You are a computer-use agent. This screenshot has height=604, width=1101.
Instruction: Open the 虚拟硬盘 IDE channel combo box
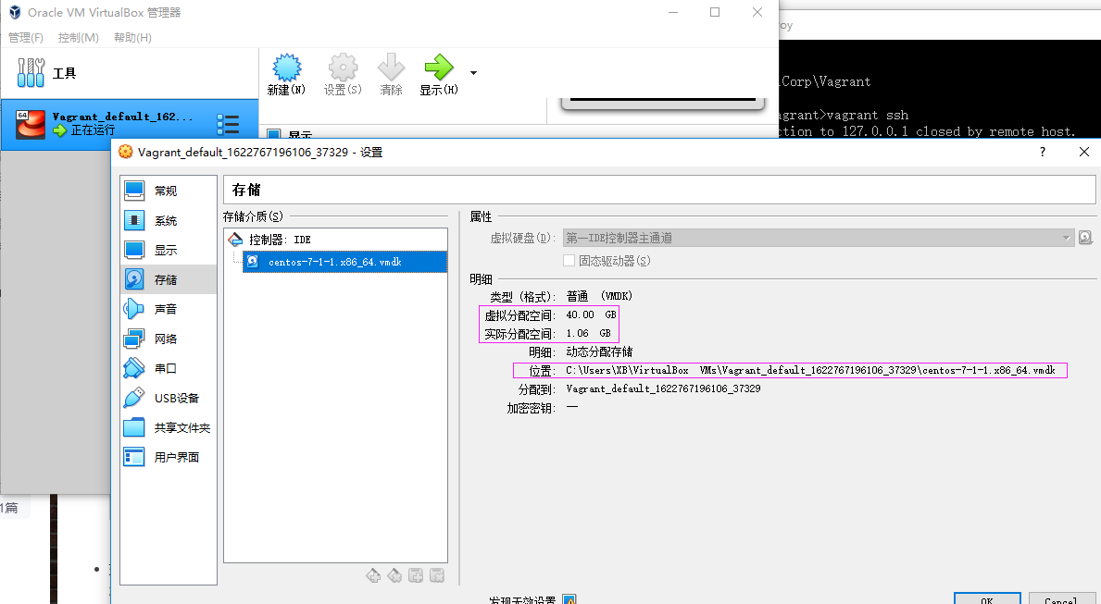click(818, 238)
